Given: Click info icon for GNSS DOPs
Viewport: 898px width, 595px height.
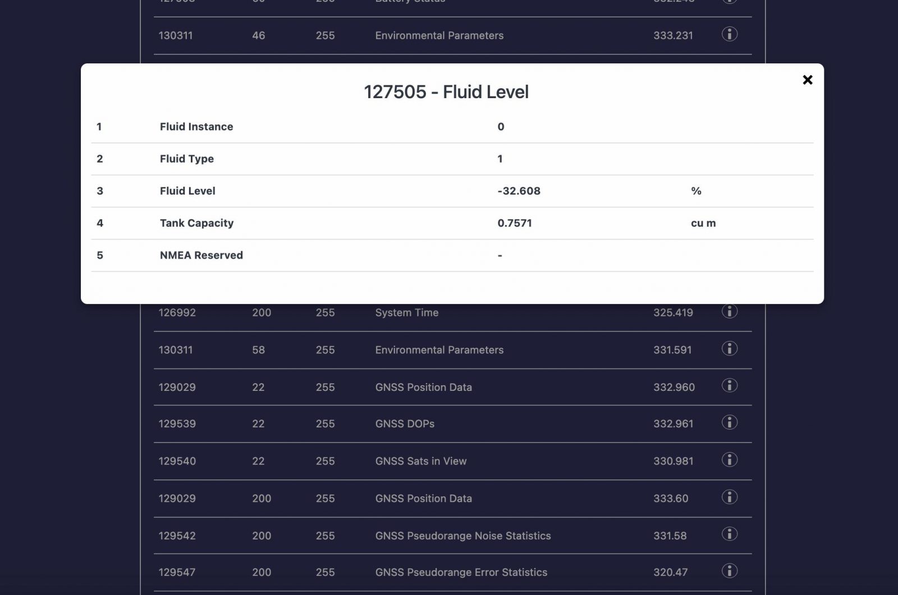Looking at the screenshot, I should (x=729, y=423).
